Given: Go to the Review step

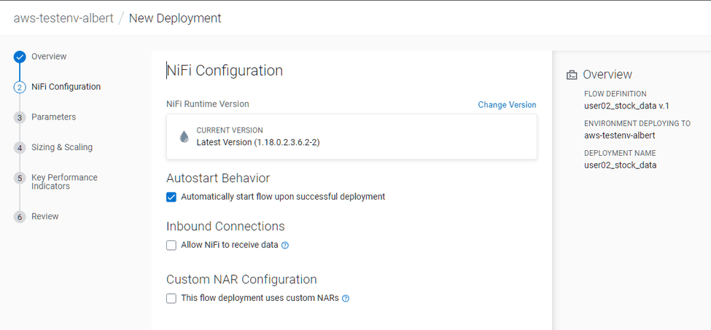Looking at the screenshot, I should (x=45, y=216).
